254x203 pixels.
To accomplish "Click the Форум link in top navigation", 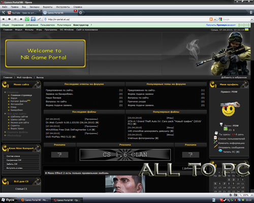I will [19, 30].
